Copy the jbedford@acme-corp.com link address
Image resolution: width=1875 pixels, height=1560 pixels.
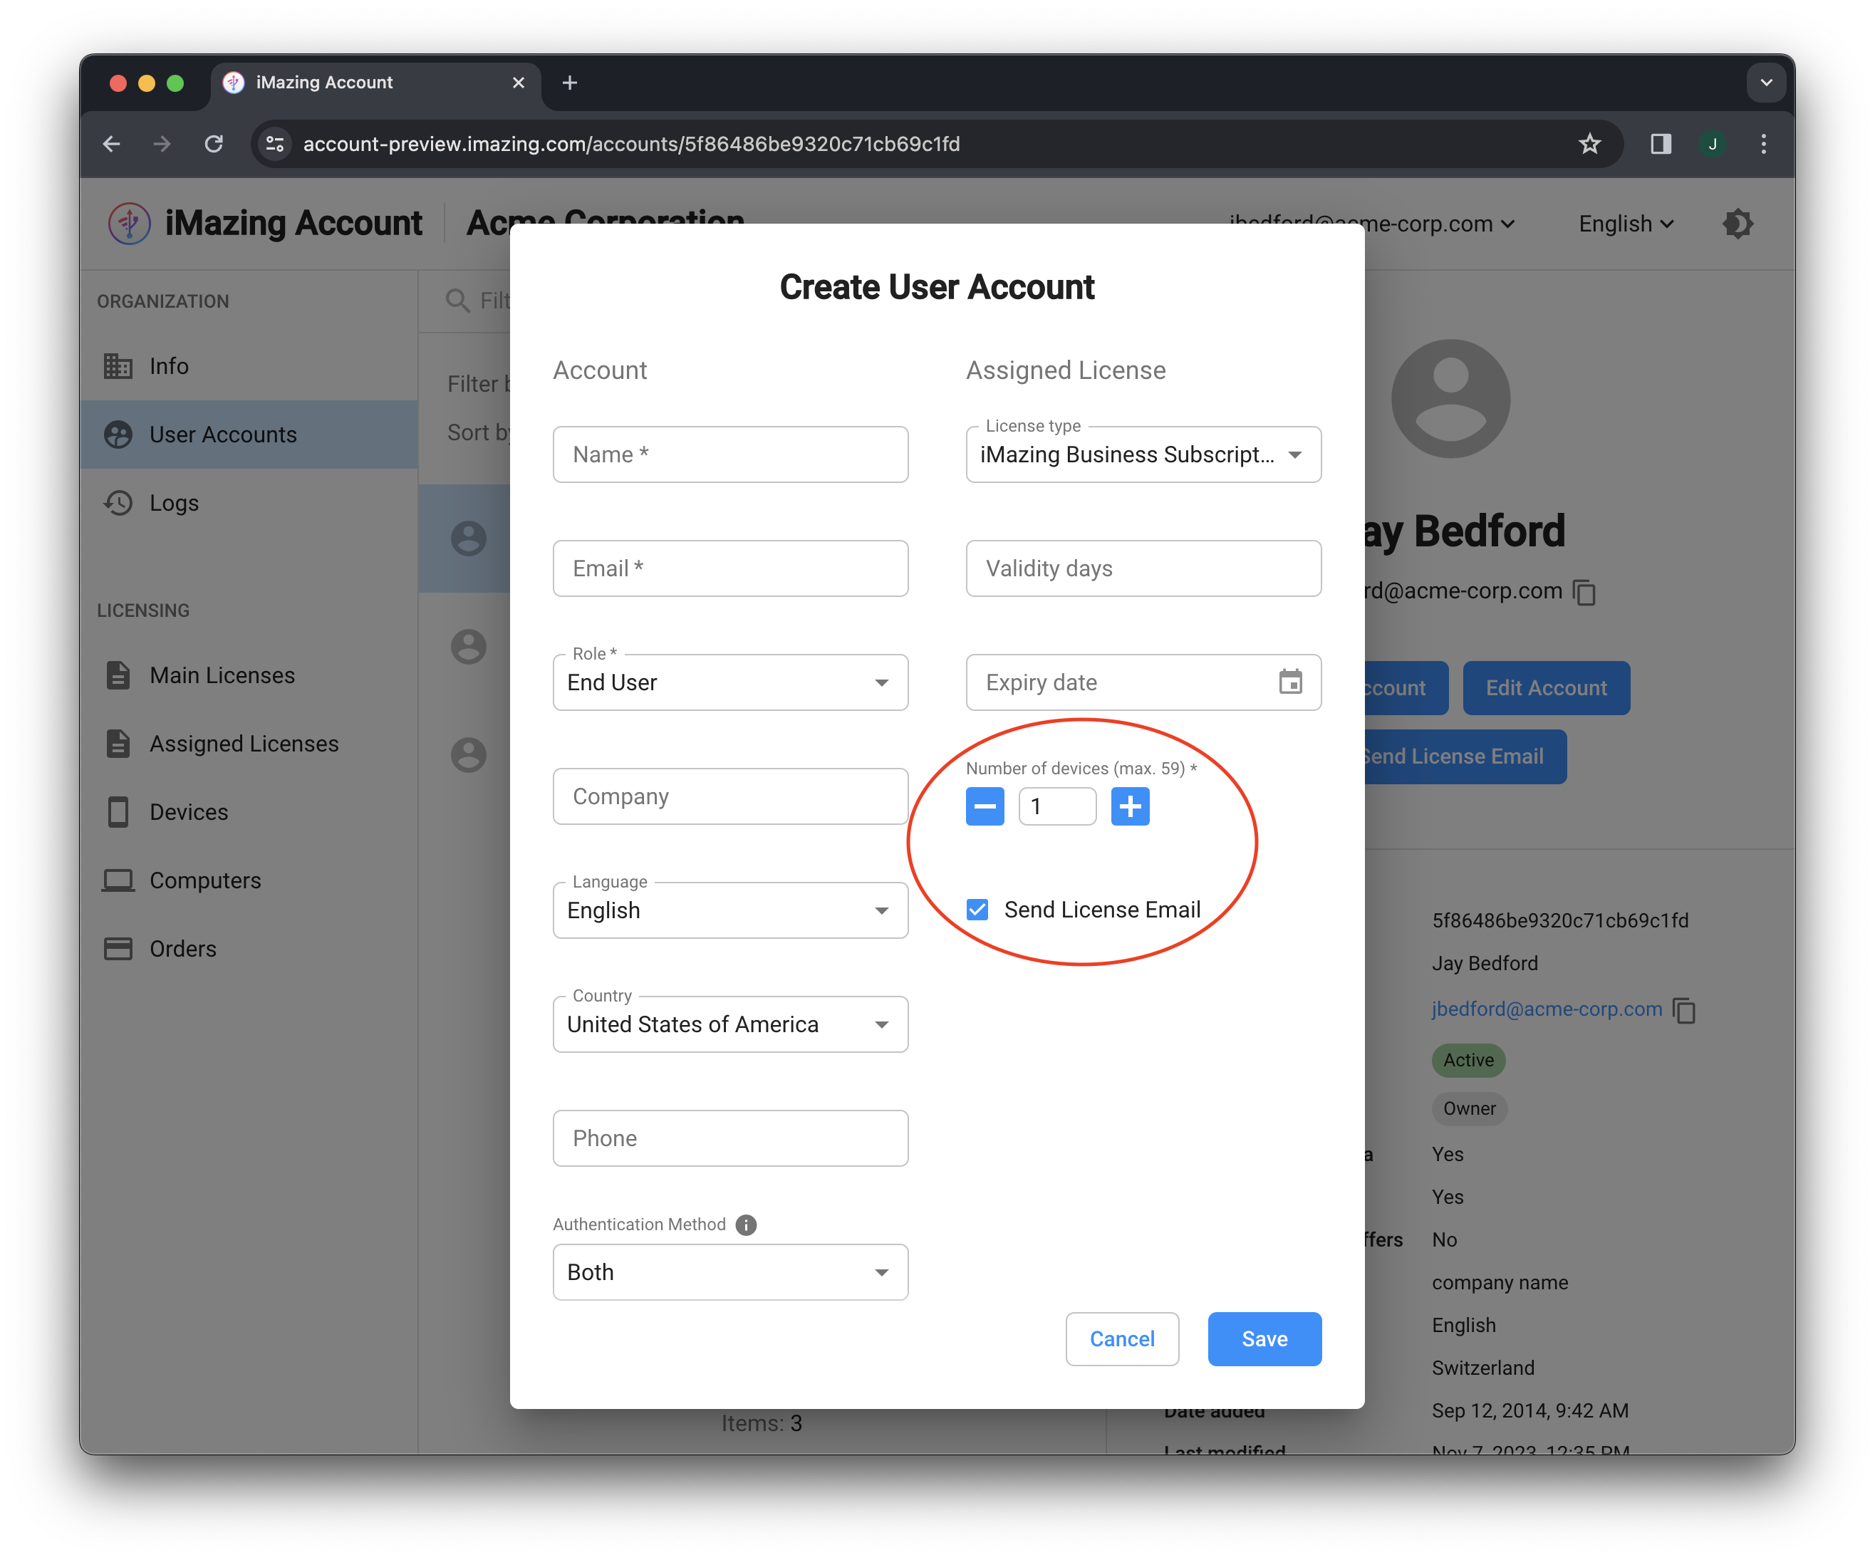tap(1684, 1010)
